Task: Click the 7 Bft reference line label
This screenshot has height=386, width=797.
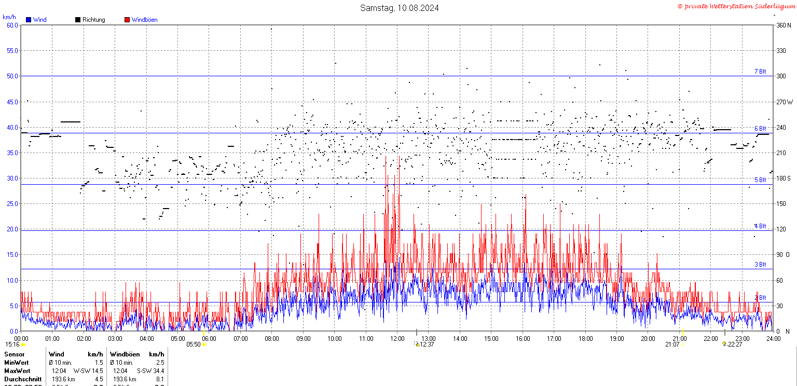Action: tap(760, 72)
